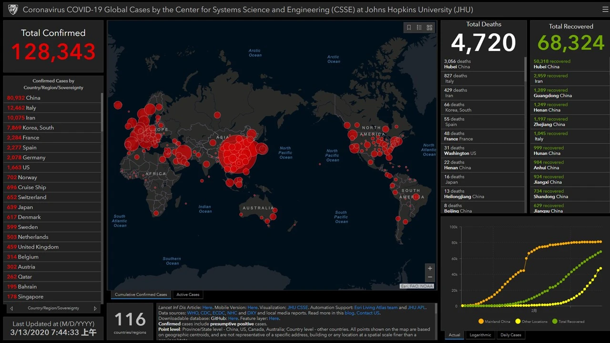Image resolution: width=610 pixels, height=343 pixels.
Task: Click the 429 deaths Iran entry
Action: click(483, 93)
